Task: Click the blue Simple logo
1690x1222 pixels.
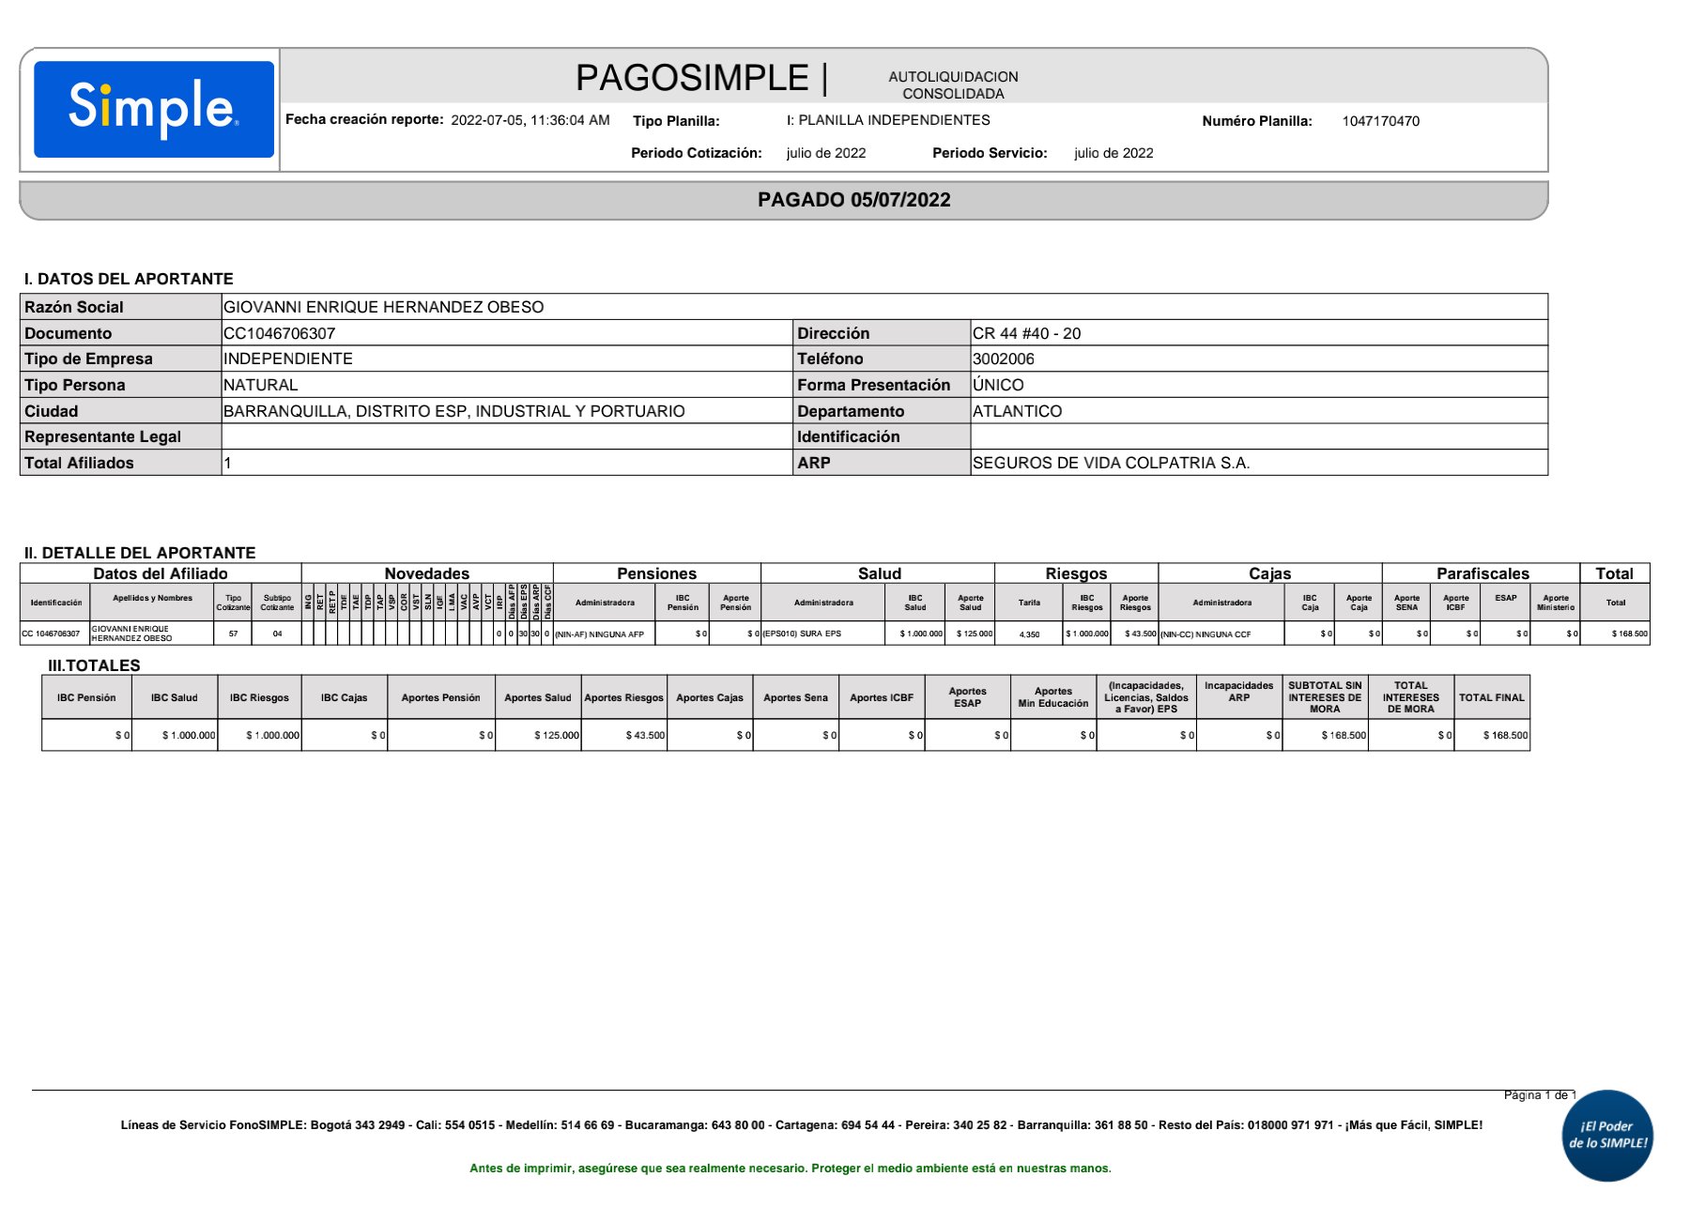Action: [154, 109]
